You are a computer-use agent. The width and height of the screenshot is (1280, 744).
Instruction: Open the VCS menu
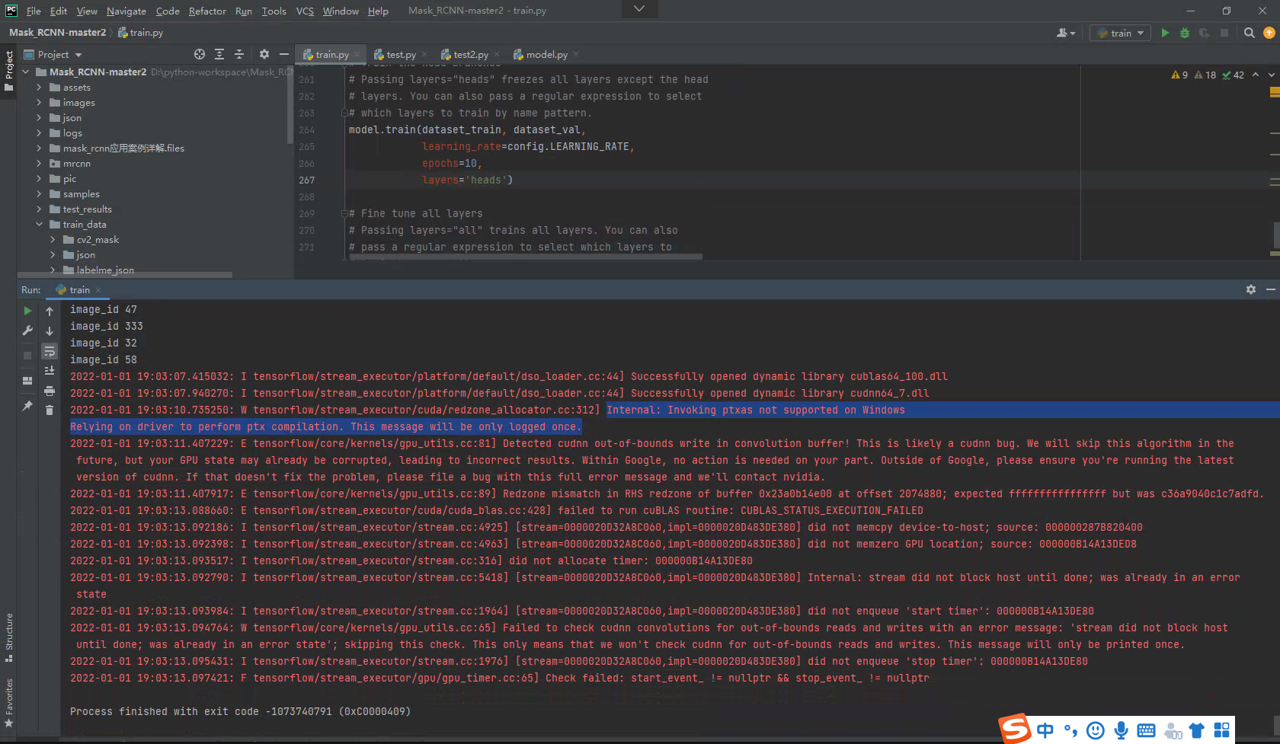pos(305,11)
